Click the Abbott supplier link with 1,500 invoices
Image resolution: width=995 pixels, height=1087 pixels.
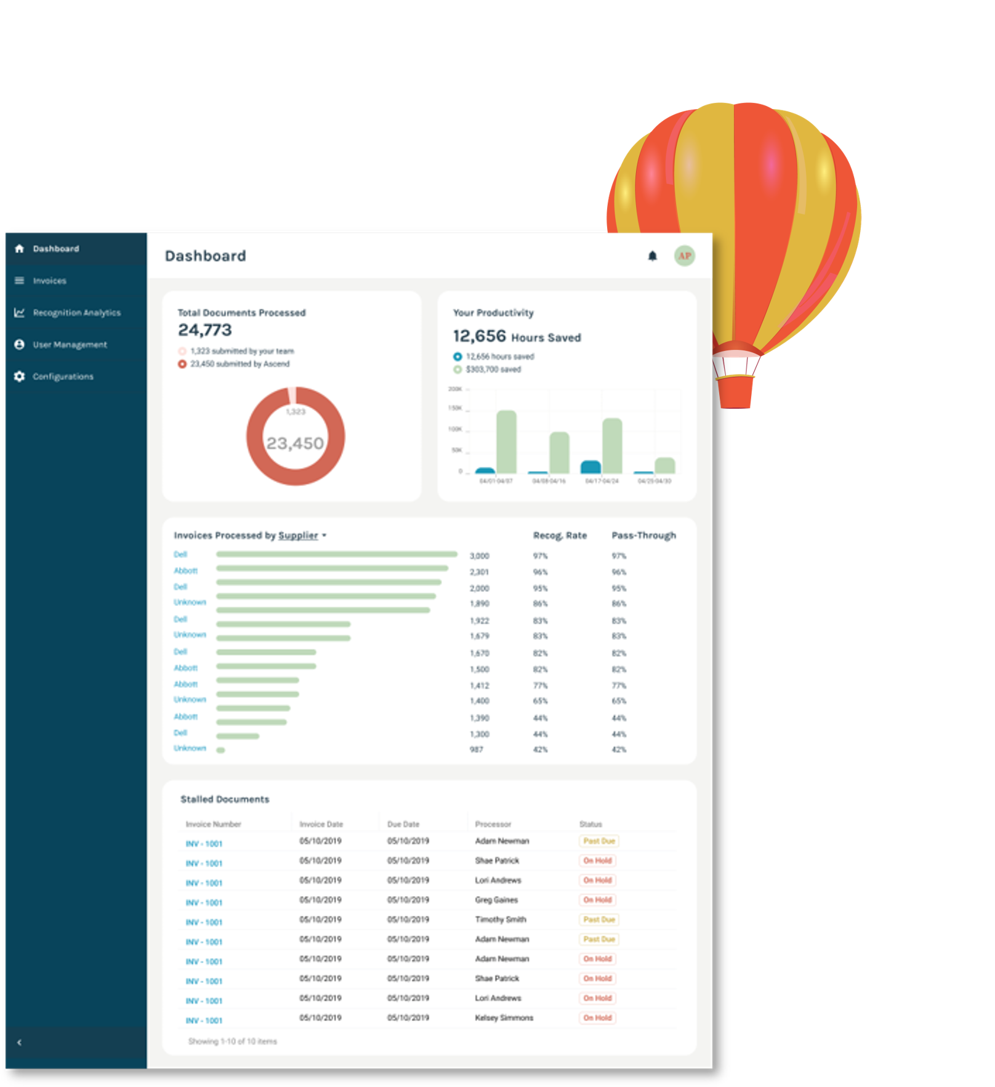(185, 668)
